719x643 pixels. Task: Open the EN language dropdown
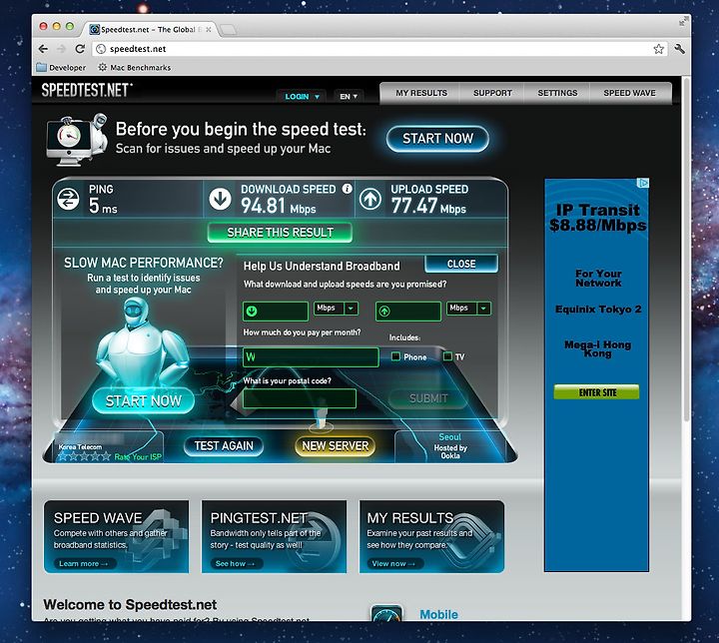(349, 96)
